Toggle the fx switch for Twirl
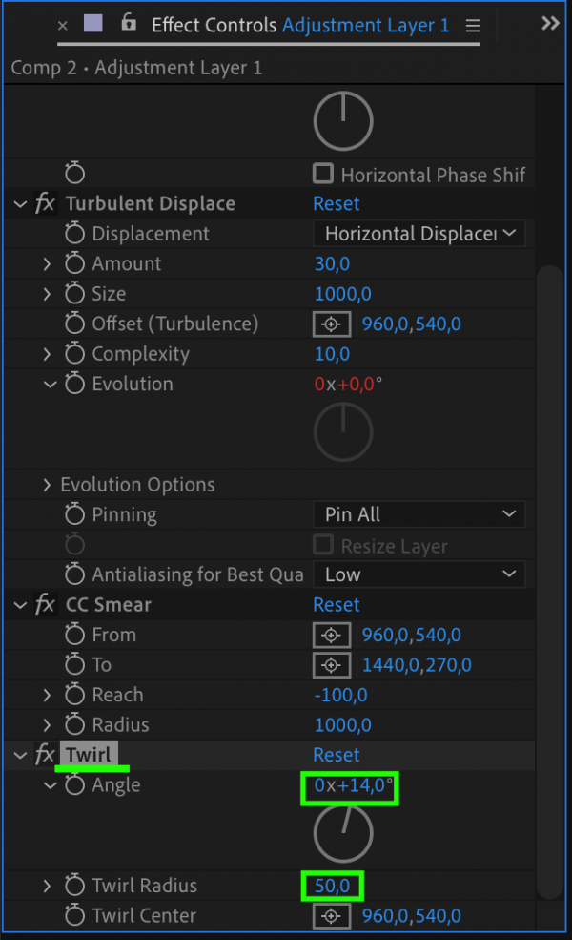Viewport: 572px width, 940px height. [x=44, y=754]
